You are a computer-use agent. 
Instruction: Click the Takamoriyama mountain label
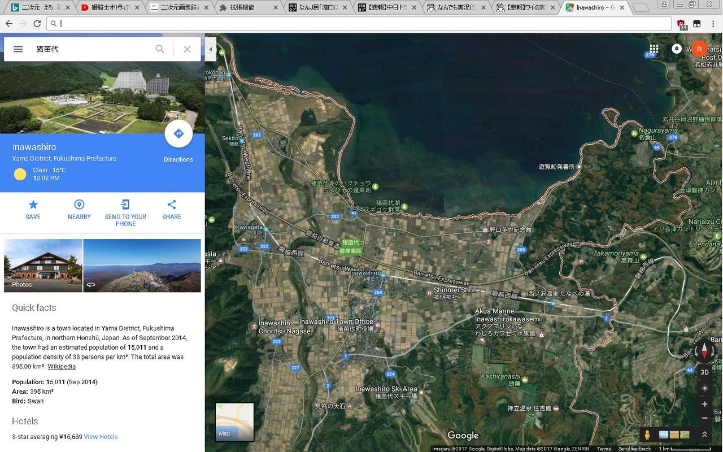click(x=616, y=254)
